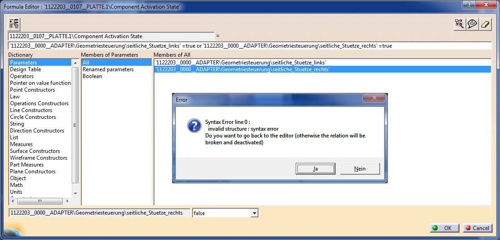Select Circle Constructors entry
Image resolution: width=500 pixels, height=240 pixels.
(x=33, y=117)
